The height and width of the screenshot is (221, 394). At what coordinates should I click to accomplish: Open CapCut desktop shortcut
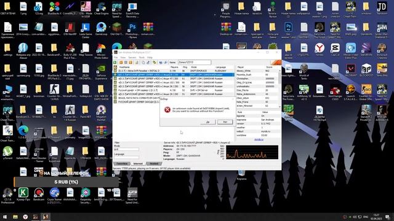335,49
